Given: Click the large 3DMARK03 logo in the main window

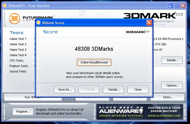Looking at the screenshot, I should [x=153, y=15].
